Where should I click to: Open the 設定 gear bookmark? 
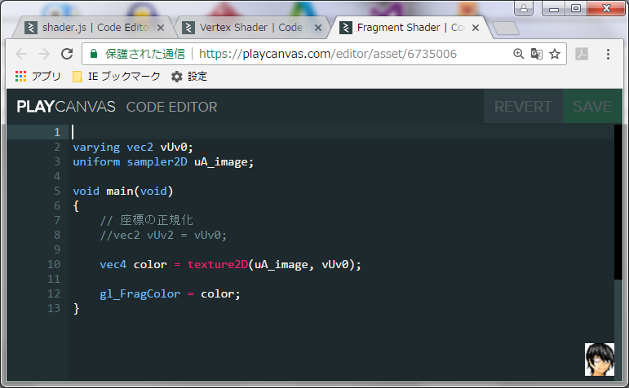[189, 76]
